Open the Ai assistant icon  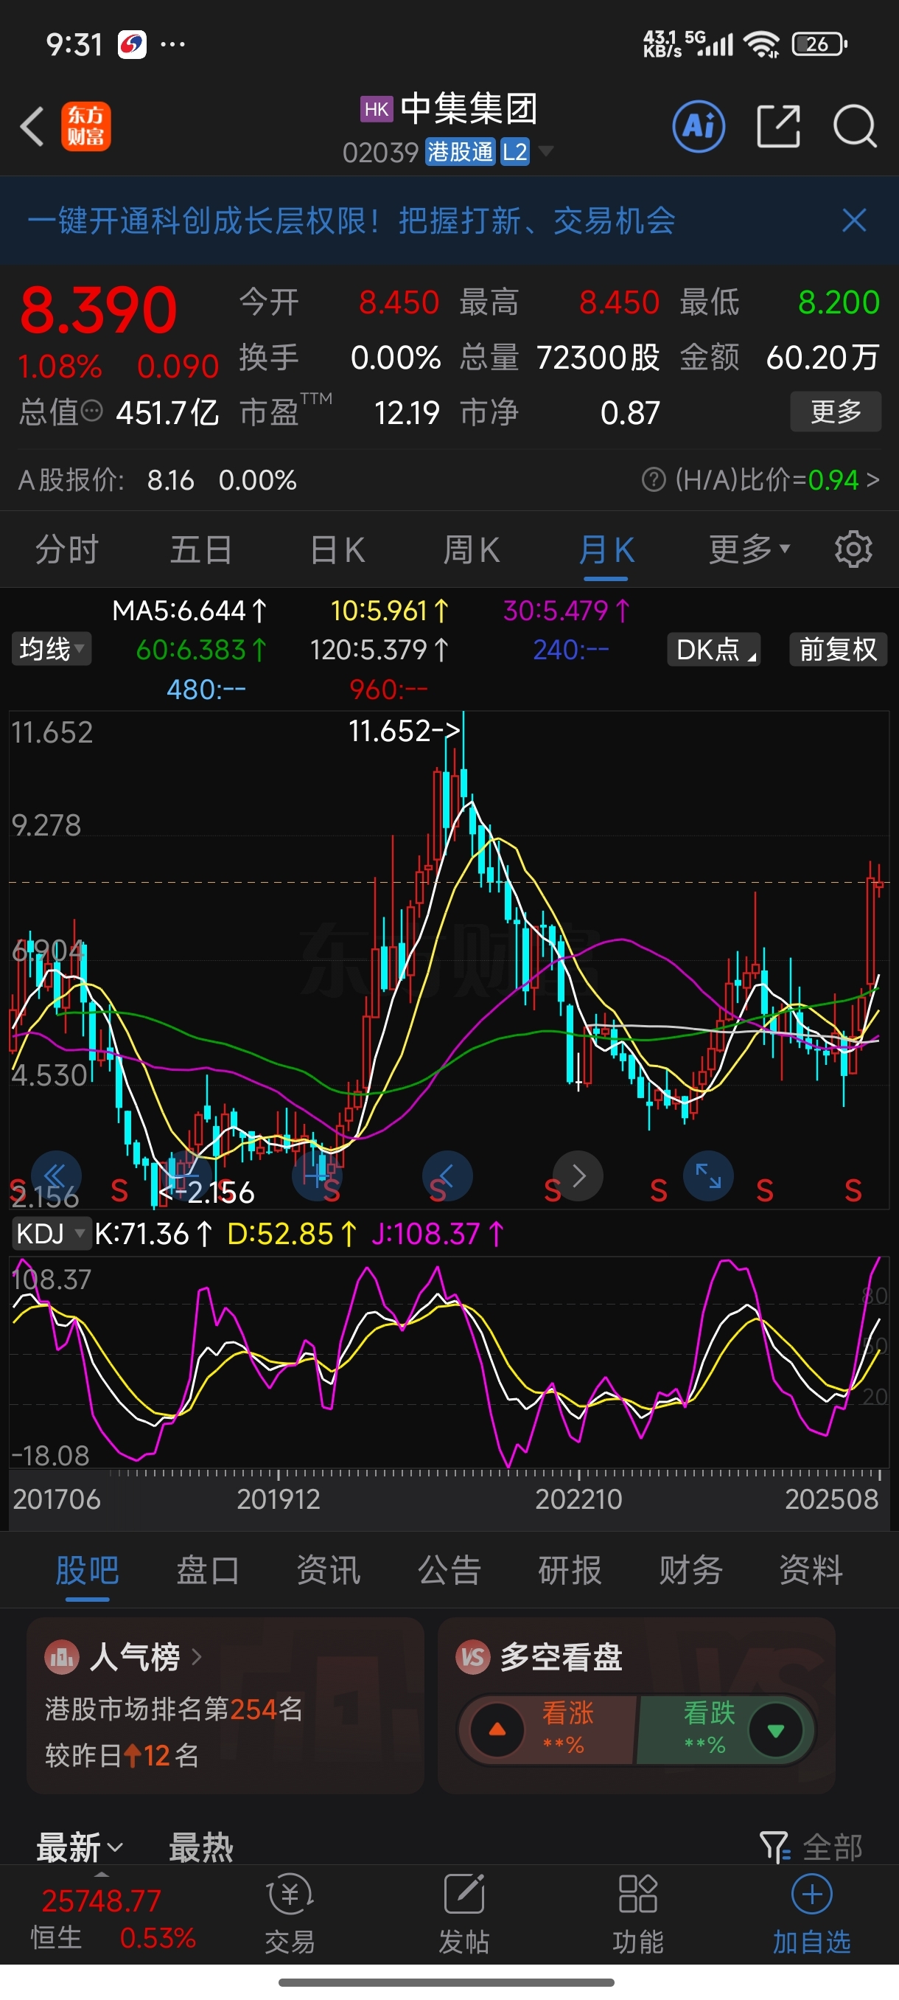(x=699, y=126)
